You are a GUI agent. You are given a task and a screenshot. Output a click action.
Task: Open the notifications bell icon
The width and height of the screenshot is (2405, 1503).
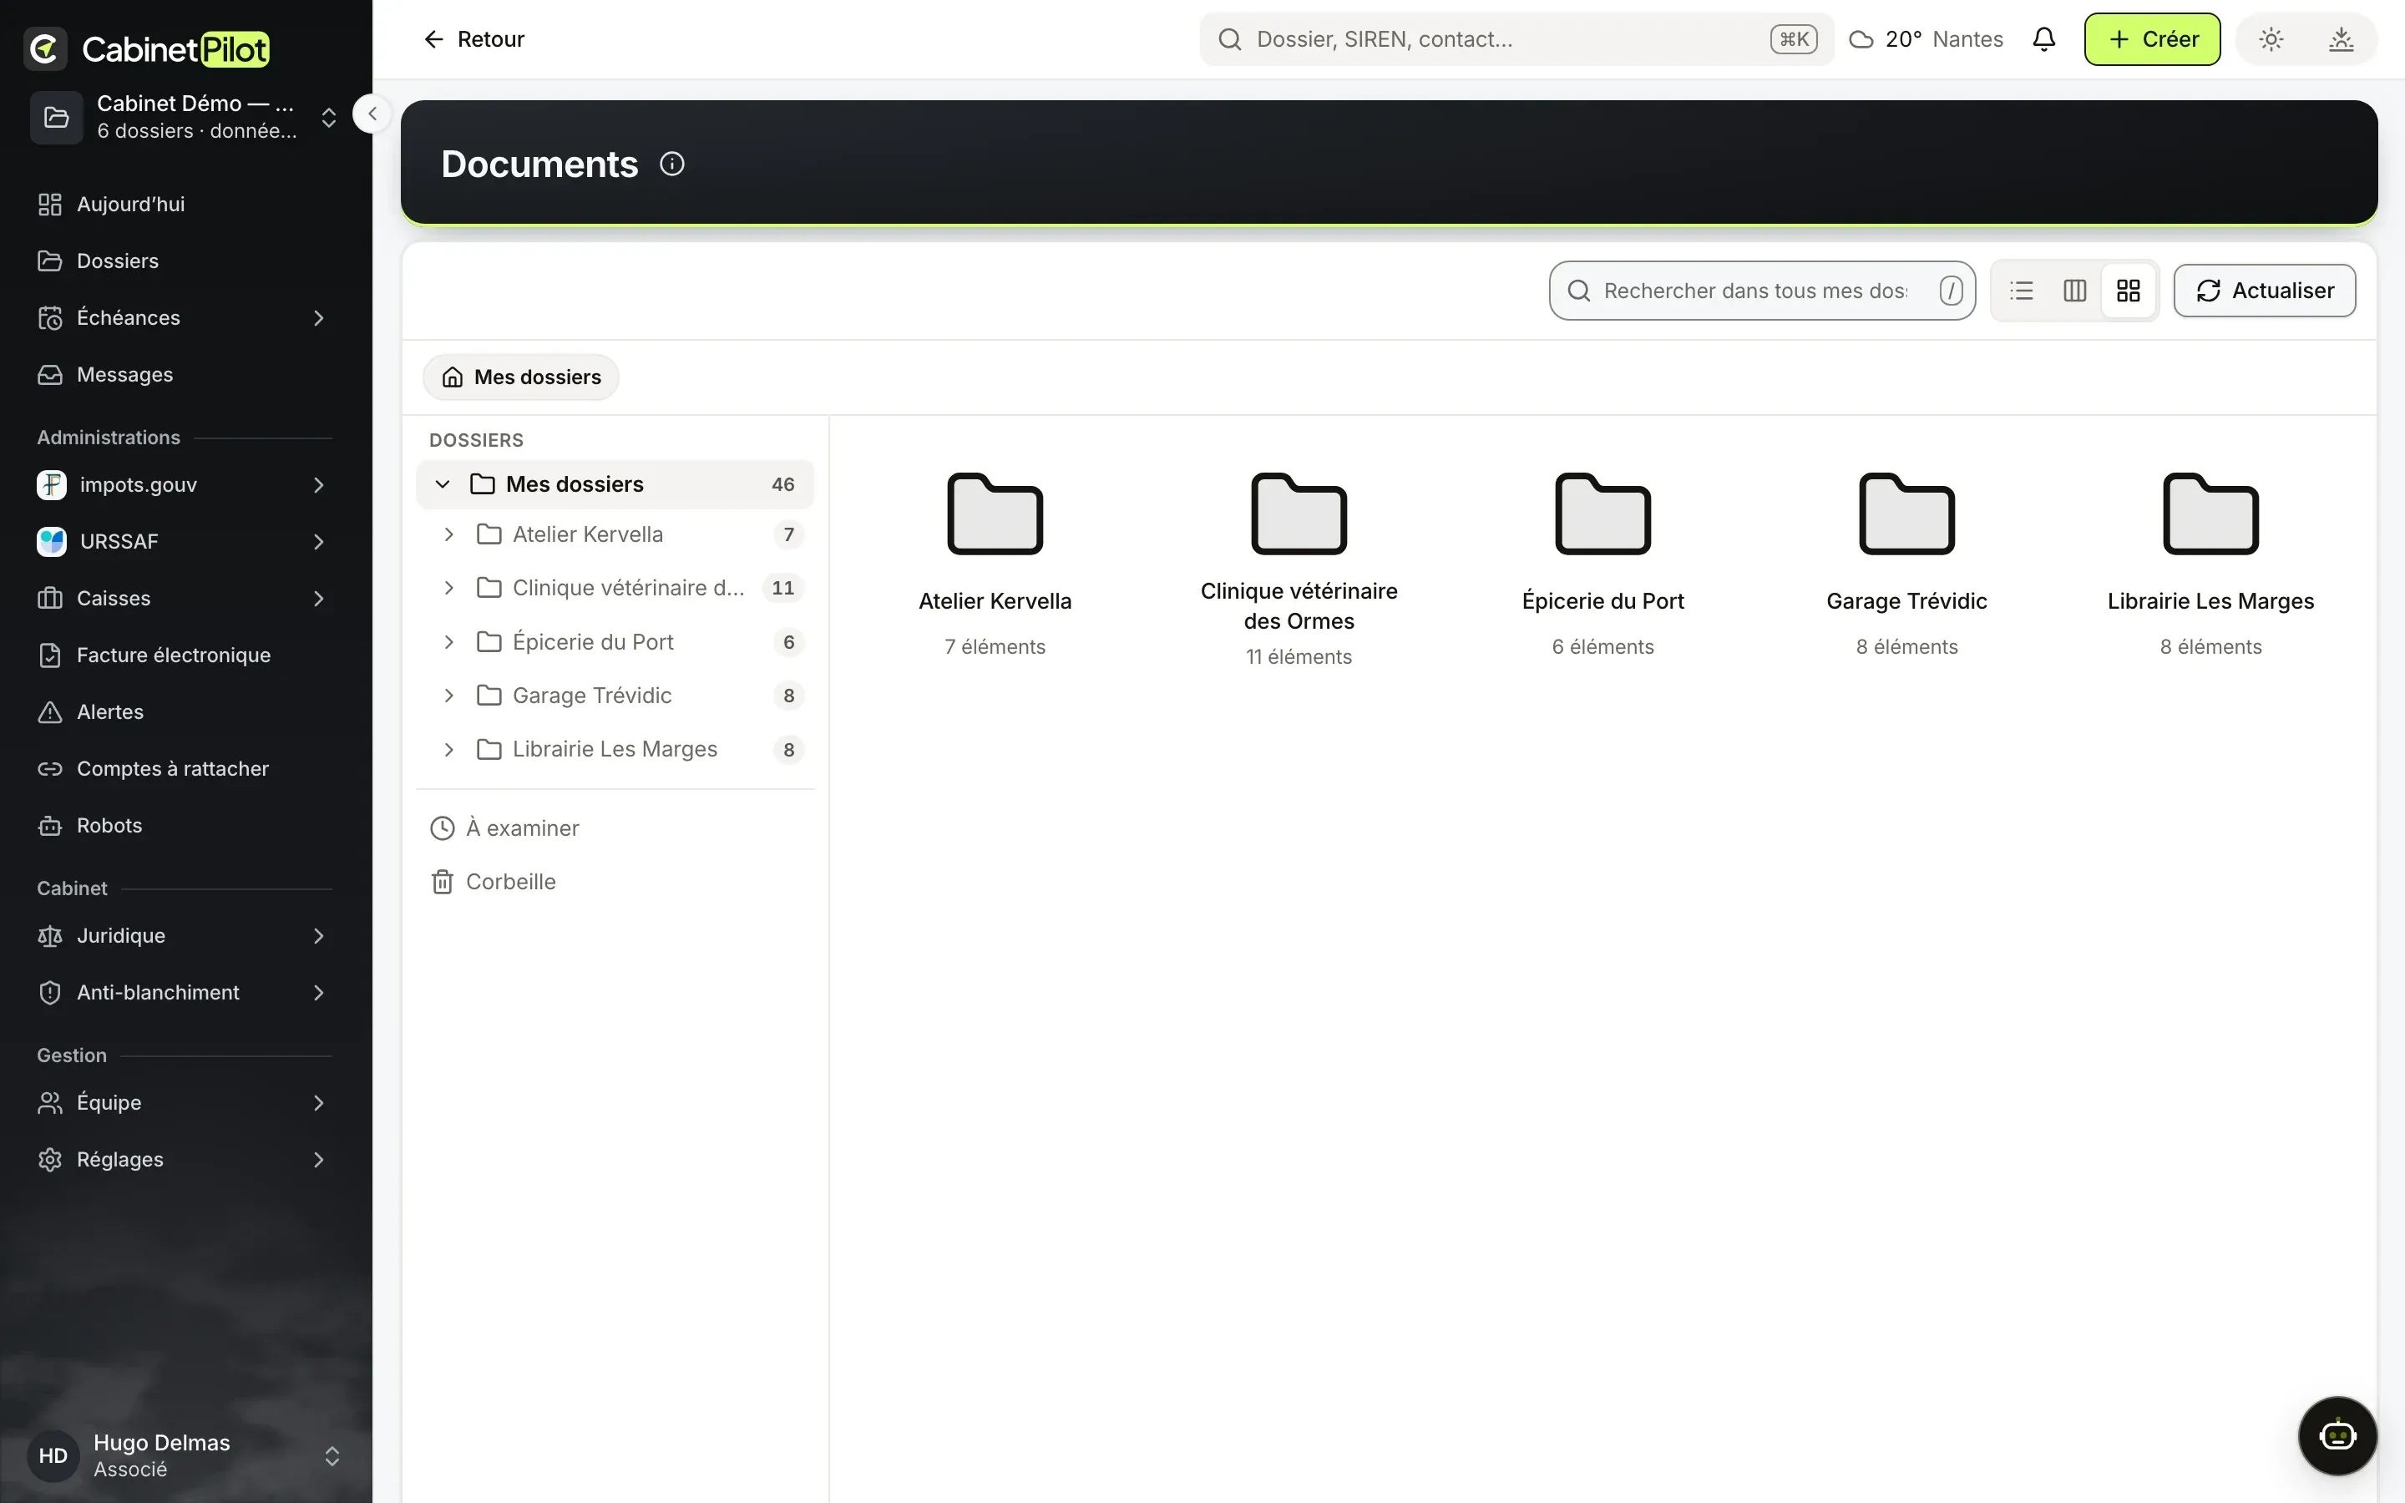[2043, 40]
